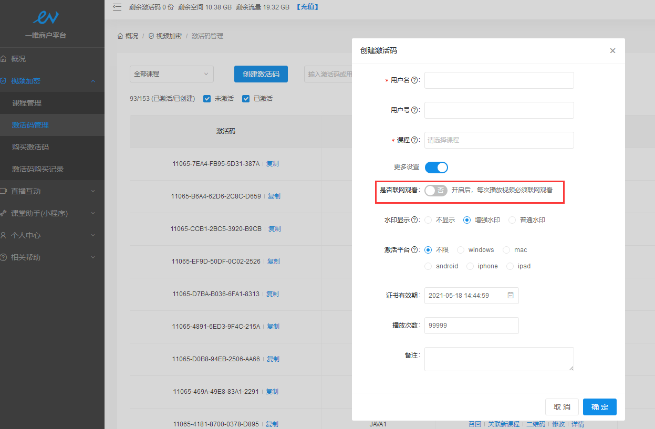The image size is (655, 429).
Task: Click the 充值 recharge link
Action: [307, 7]
